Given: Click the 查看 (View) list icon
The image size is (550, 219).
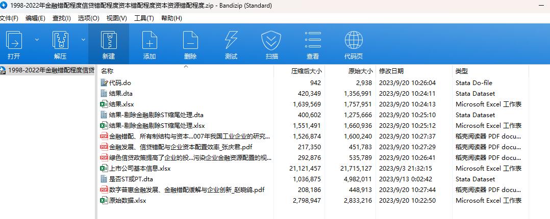Looking at the screenshot, I should pyautogui.click(x=313, y=40).
